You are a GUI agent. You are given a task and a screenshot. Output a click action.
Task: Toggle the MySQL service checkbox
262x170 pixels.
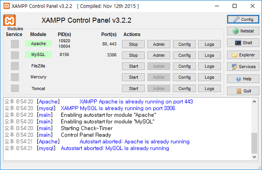15,55
